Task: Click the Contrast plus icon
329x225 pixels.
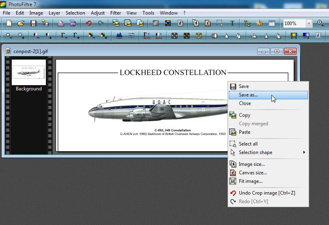Action: 48,35
